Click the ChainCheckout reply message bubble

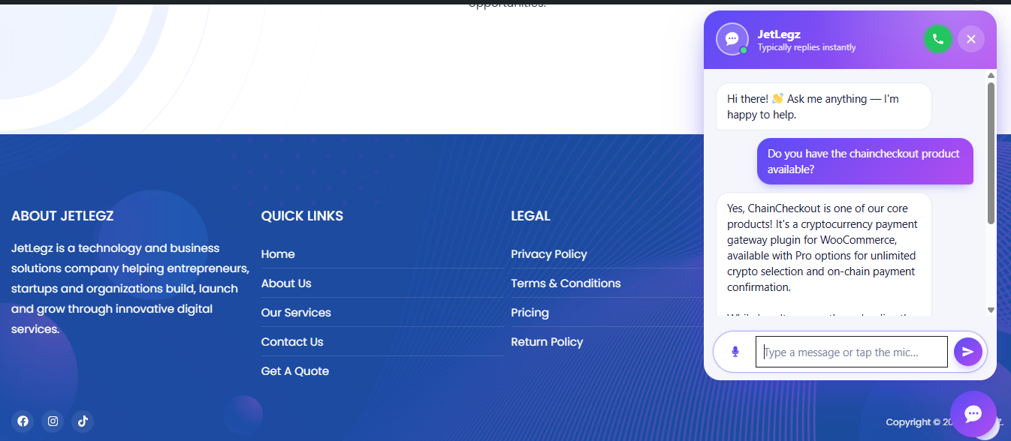(823, 253)
